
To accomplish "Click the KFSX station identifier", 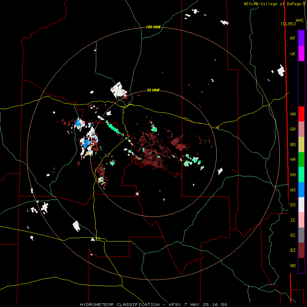I will (x=175, y=305).
